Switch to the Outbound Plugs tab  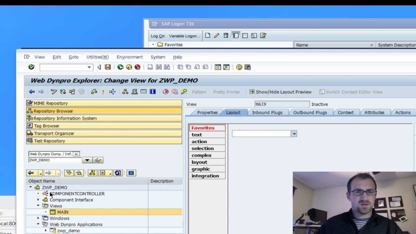point(310,112)
